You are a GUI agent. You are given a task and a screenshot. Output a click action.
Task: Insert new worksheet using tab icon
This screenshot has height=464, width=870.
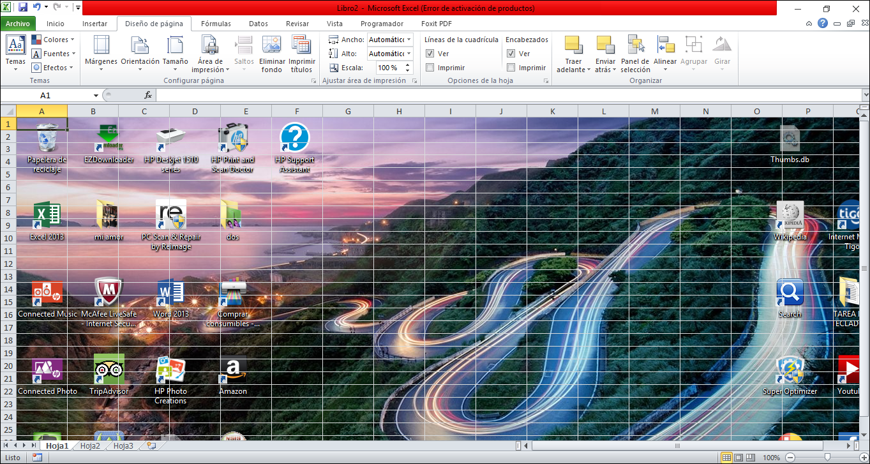pos(151,446)
